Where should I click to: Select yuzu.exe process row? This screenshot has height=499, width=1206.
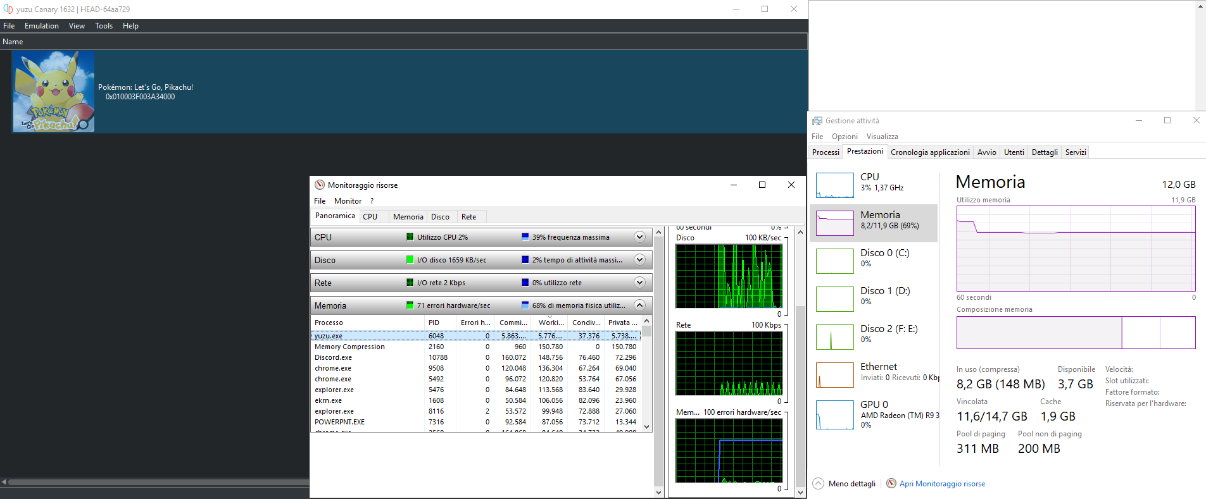476,336
